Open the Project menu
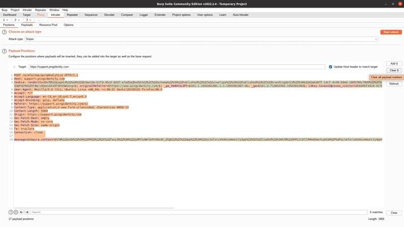This screenshot has height=227, width=404. (15, 10)
